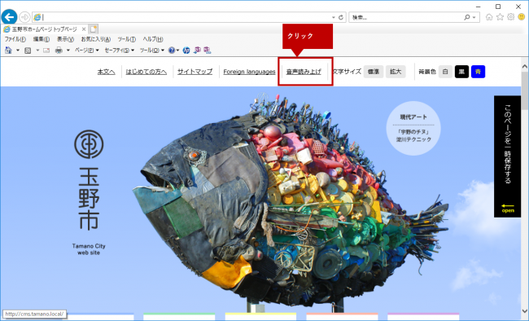Screen dimensions: 529x321
Task: Click the 現代アート circle caption
Action: coord(413,129)
